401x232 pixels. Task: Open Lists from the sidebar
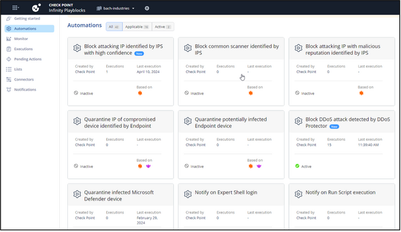pos(18,69)
